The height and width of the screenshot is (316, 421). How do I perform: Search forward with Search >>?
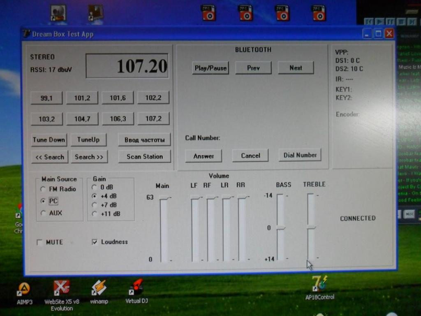point(89,157)
